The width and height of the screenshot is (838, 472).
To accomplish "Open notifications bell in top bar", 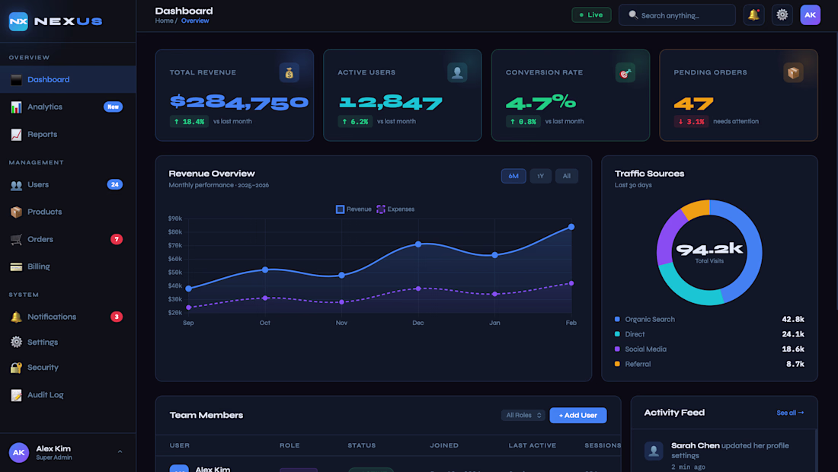I will [753, 15].
